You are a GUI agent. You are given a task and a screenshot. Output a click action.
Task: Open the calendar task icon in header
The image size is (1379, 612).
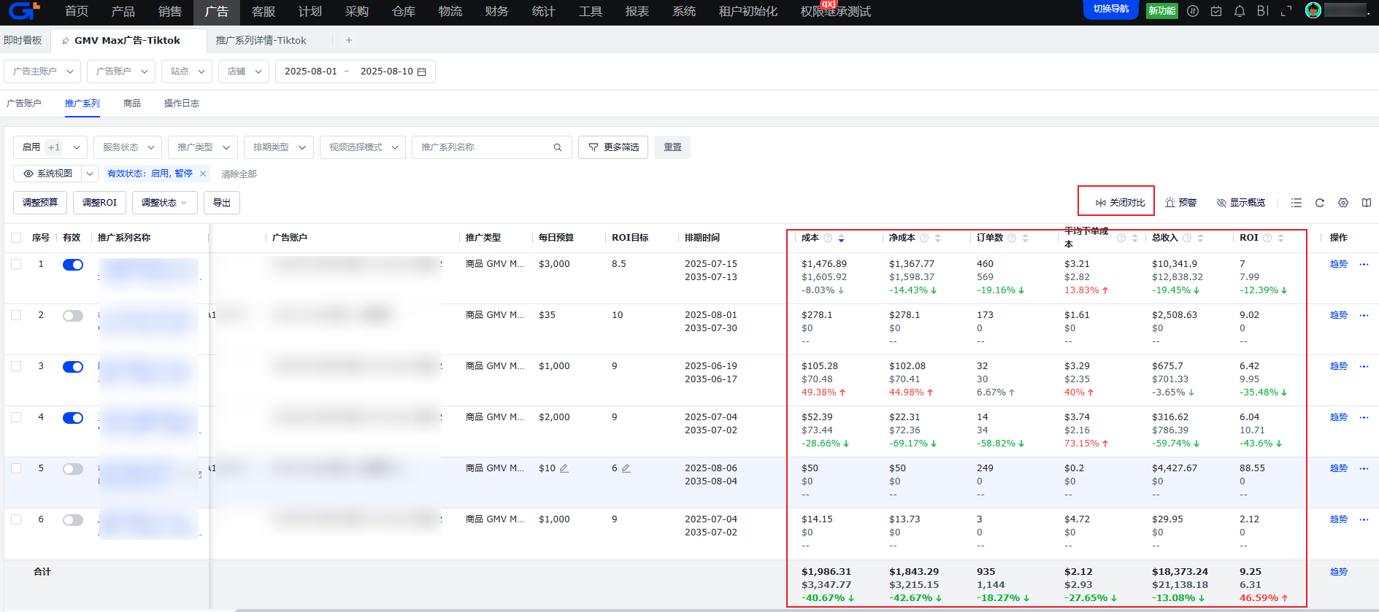pos(1216,11)
